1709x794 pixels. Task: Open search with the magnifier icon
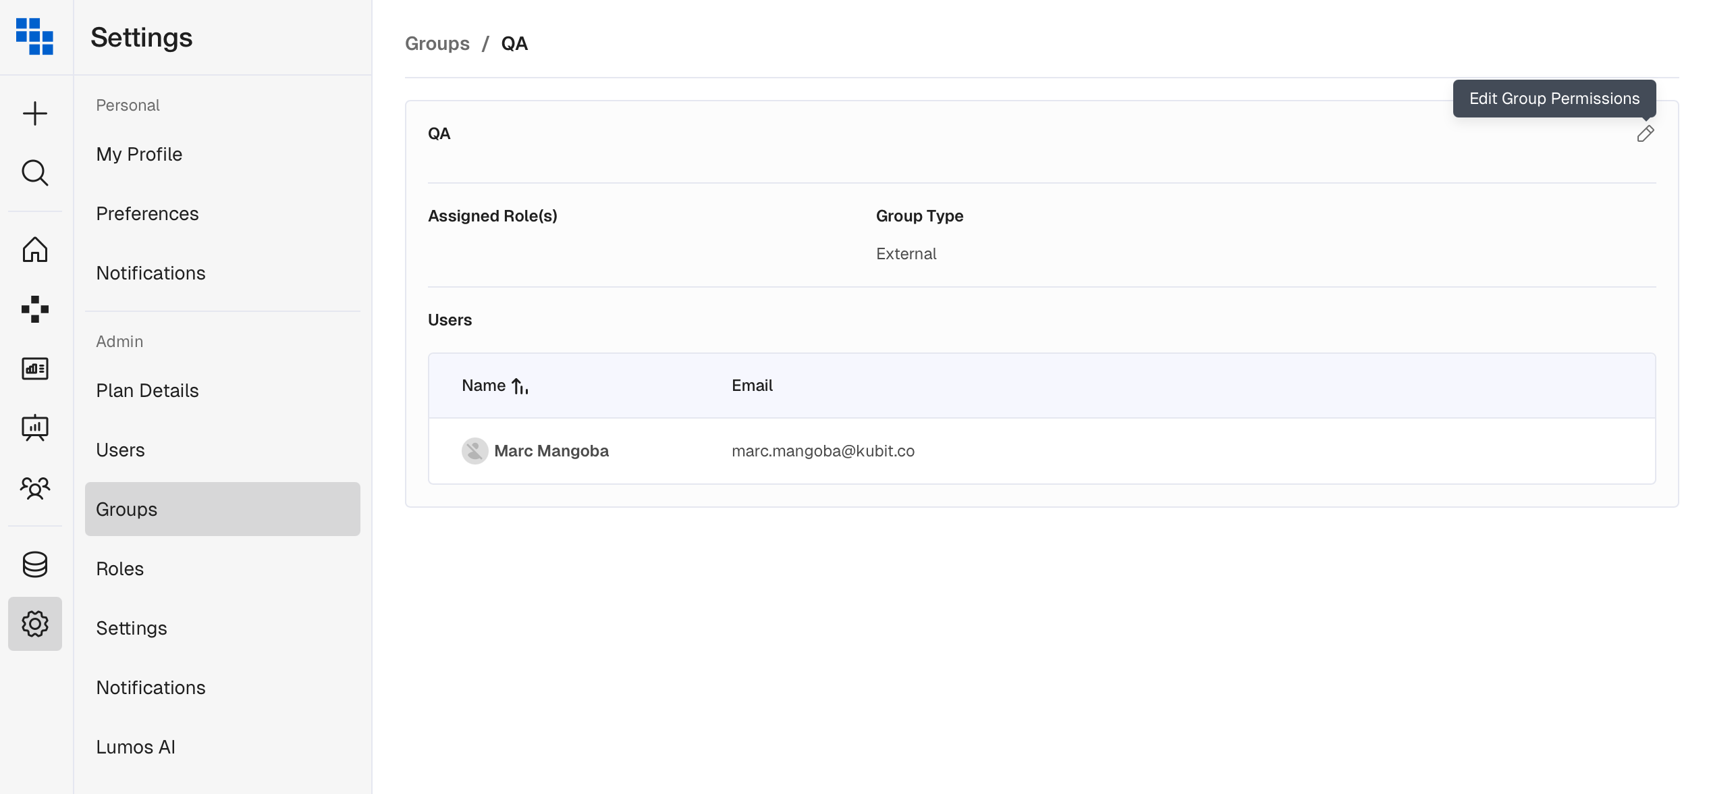click(35, 173)
